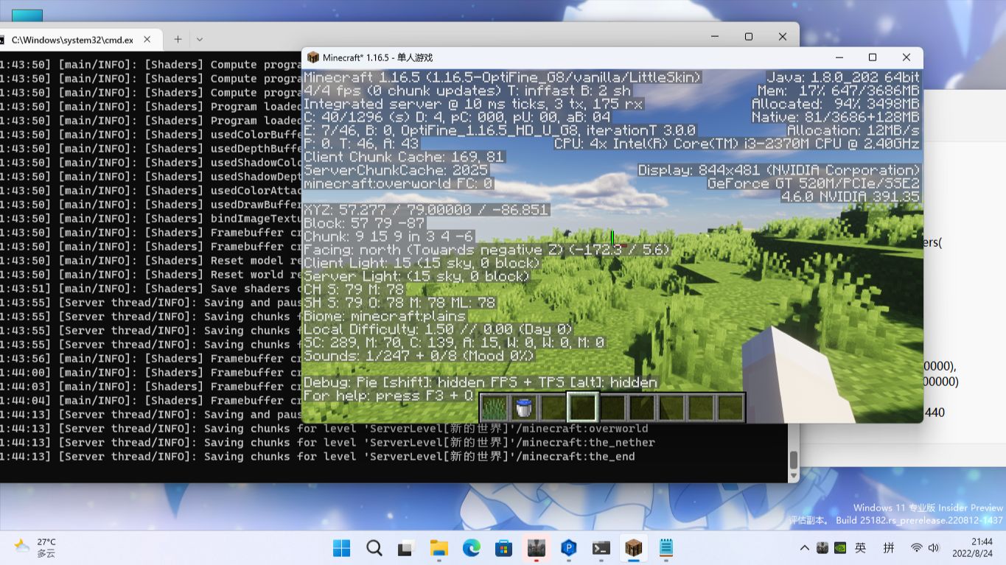
Task: Open Microsoft Edge from the taskbar
Action: coord(472,548)
